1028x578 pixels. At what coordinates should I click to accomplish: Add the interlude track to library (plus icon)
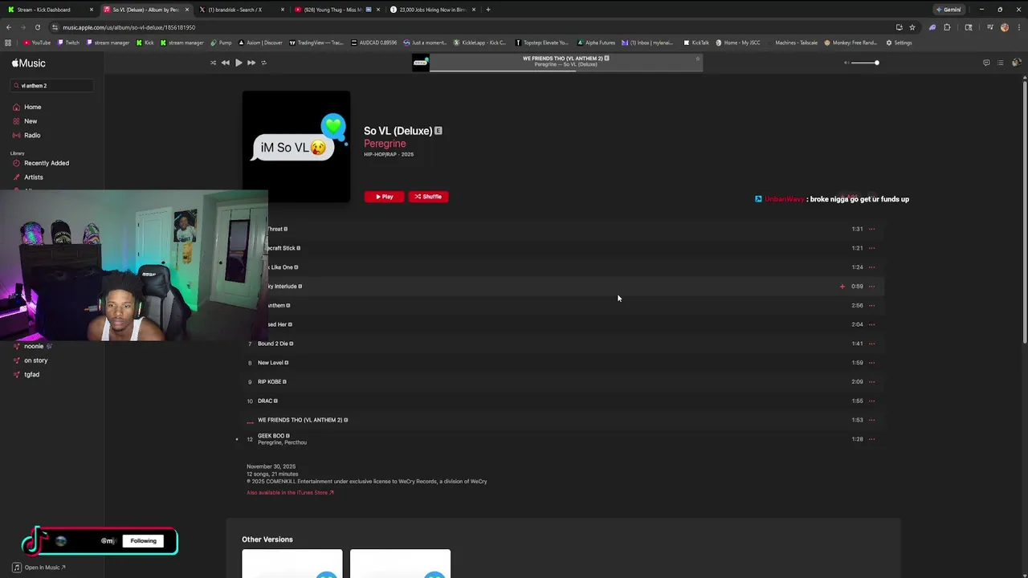[x=842, y=287]
